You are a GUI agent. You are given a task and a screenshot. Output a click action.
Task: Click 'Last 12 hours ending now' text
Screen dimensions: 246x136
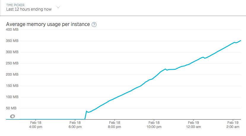[29, 9]
